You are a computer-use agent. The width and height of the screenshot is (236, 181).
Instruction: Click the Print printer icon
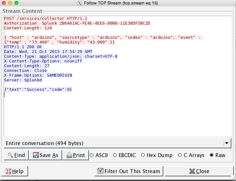coord(69,155)
